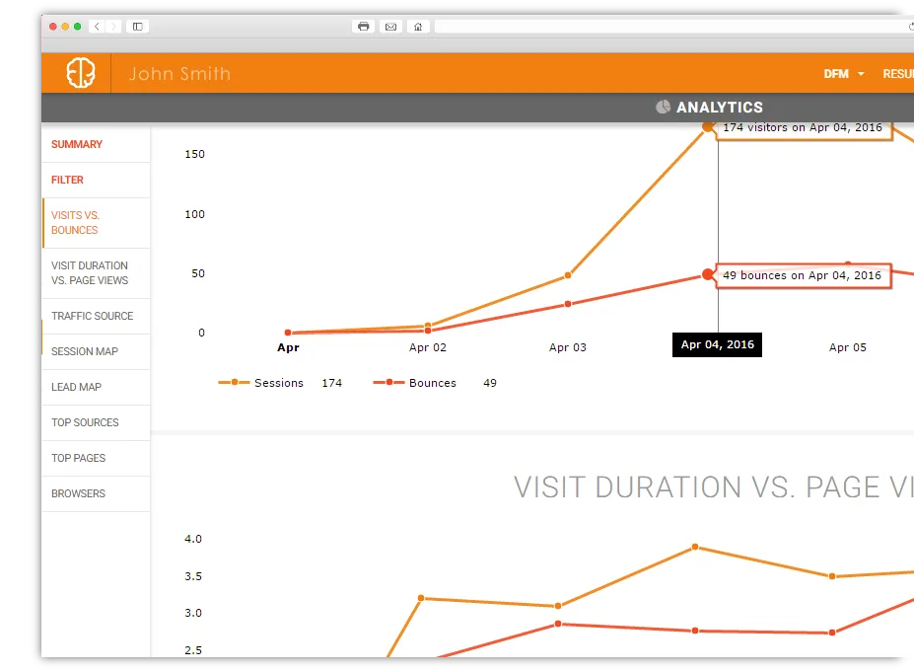Open Browsers sidebar item

click(x=97, y=494)
